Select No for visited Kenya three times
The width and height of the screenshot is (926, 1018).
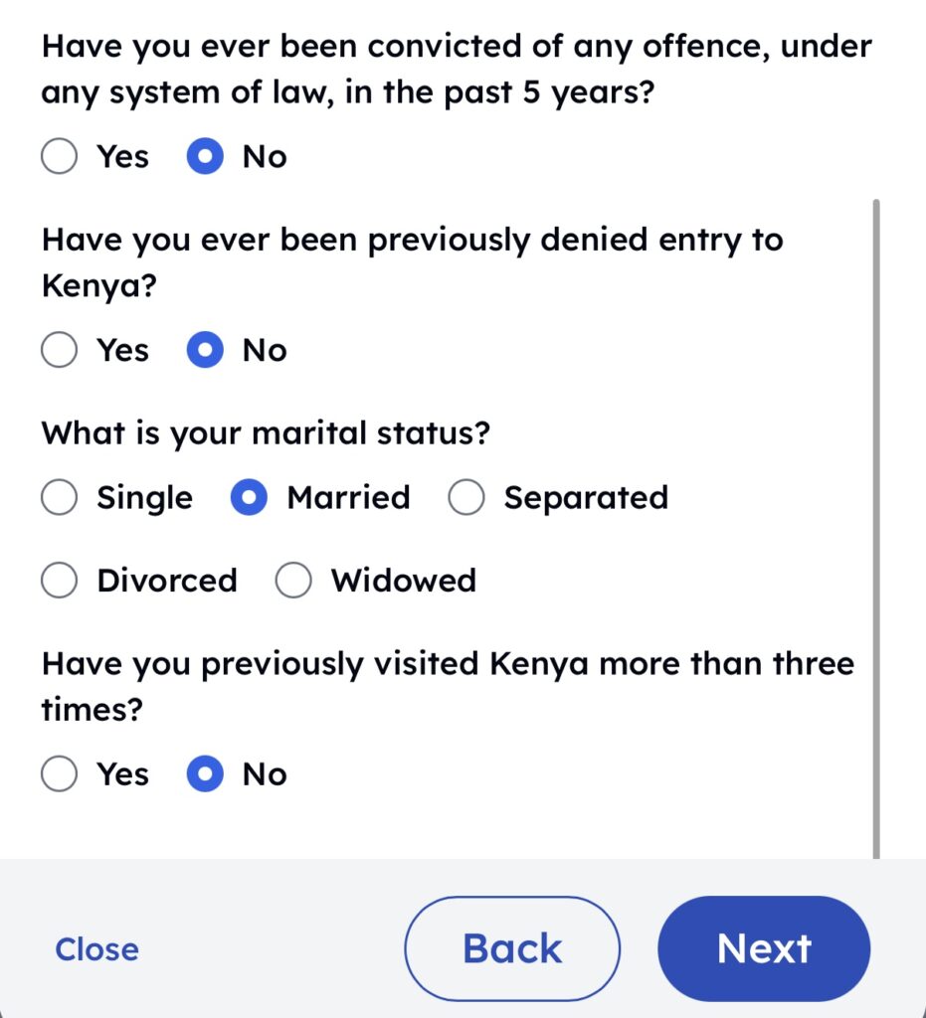point(205,774)
